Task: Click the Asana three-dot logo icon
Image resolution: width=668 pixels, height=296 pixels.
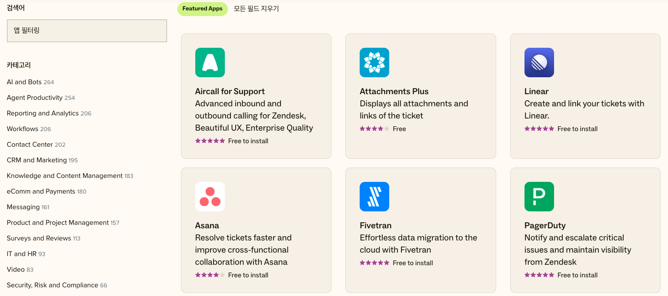Action: (210, 197)
